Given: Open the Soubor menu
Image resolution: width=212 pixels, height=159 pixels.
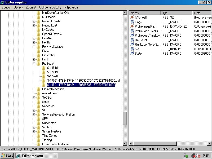Looking at the screenshot, I should [6, 7].
